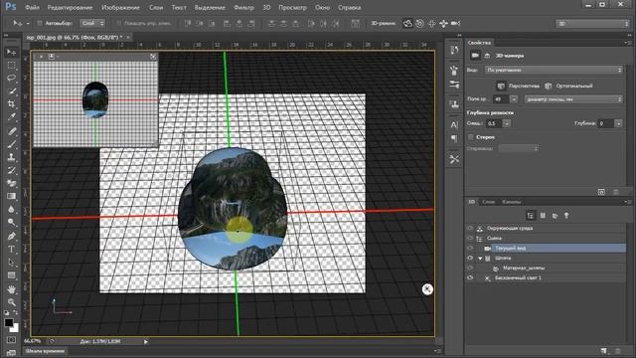Select the Zoom tool

(x=11, y=302)
